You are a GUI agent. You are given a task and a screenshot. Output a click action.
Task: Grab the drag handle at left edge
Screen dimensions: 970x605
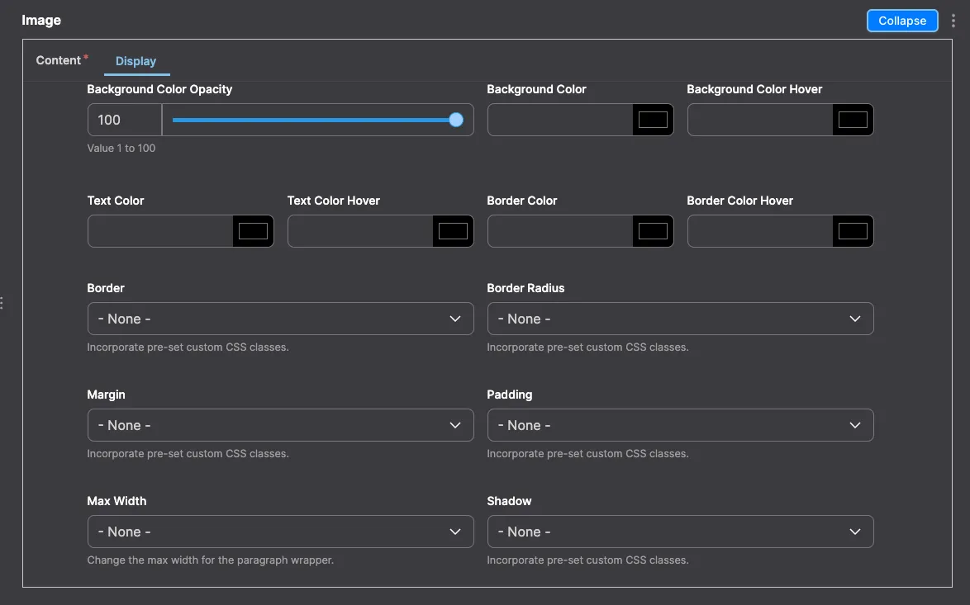pyautogui.click(x=2, y=303)
